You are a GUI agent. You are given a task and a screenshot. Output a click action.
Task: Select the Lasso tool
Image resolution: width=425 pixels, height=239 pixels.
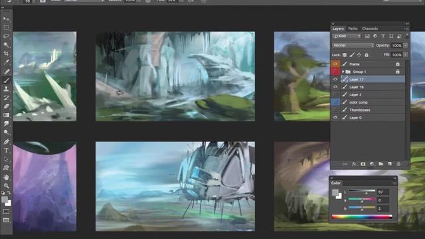coord(6,37)
